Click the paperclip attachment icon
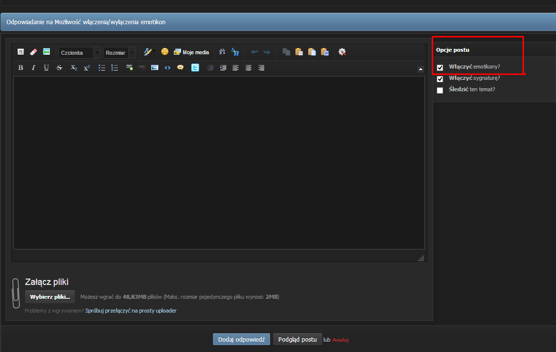The image size is (556, 352). 16,293
